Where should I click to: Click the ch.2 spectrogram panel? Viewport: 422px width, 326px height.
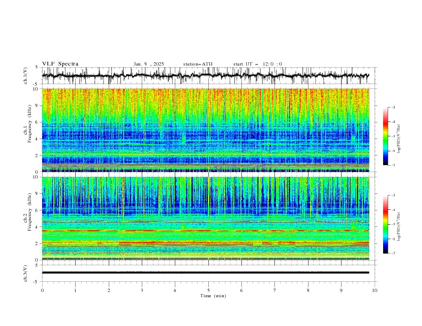point(205,218)
